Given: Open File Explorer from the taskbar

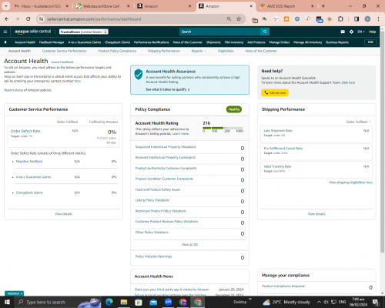Looking at the screenshot, I should (124, 302).
